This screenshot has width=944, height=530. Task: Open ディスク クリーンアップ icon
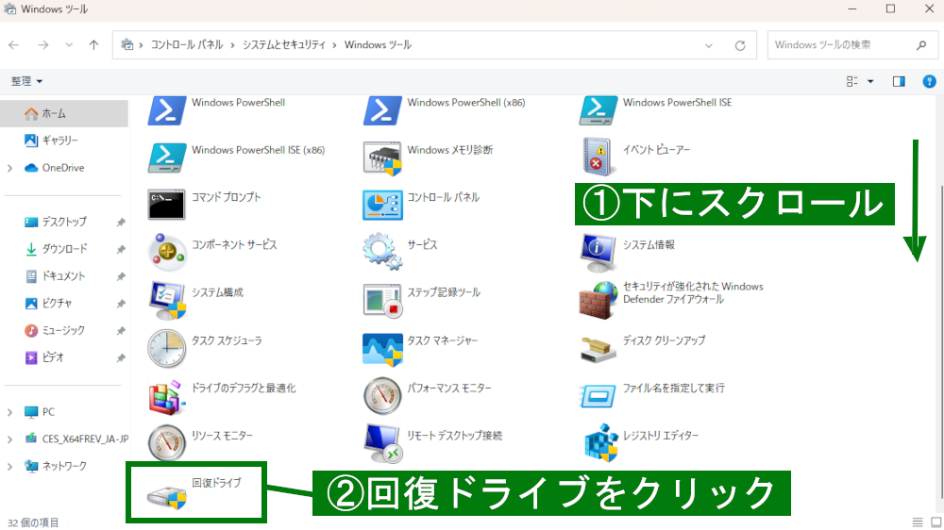[598, 350]
